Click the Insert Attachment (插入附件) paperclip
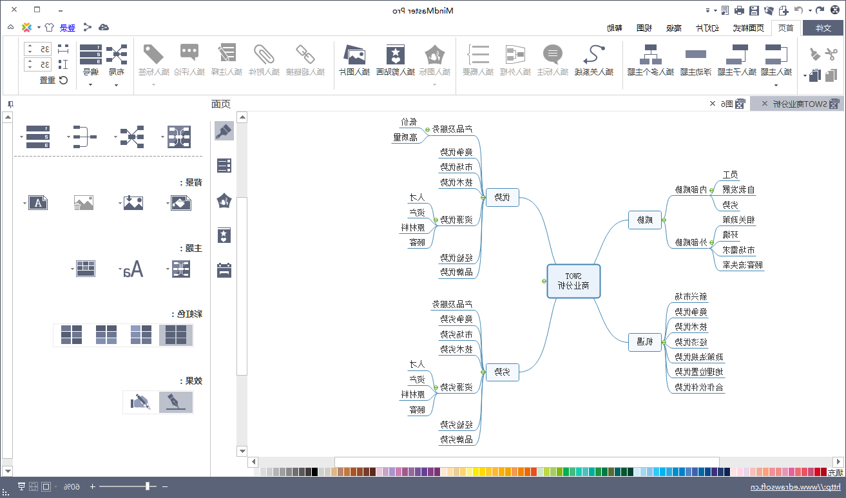This screenshot has width=846, height=498. [264, 55]
